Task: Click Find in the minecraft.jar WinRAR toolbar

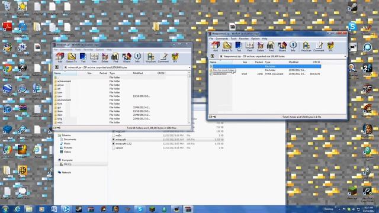Action: (x=115, y=58)
